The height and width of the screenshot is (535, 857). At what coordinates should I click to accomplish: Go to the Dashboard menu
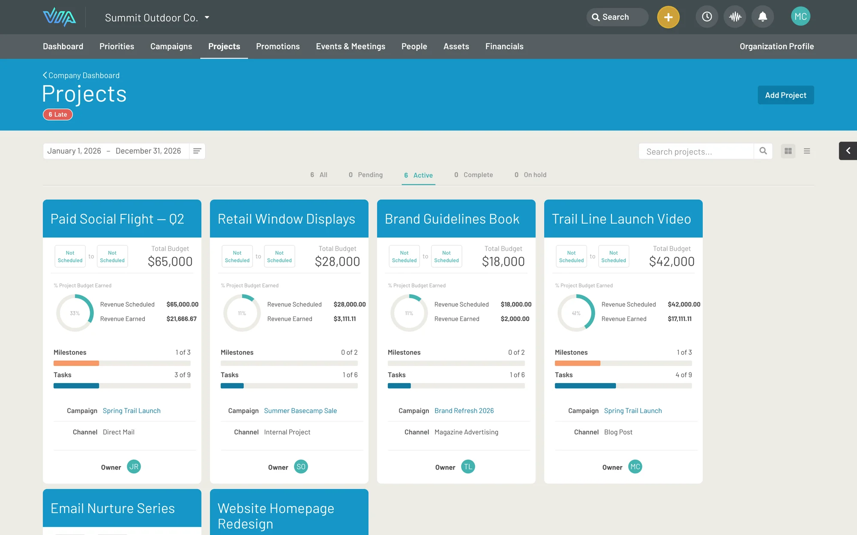[x=63, y=46]
